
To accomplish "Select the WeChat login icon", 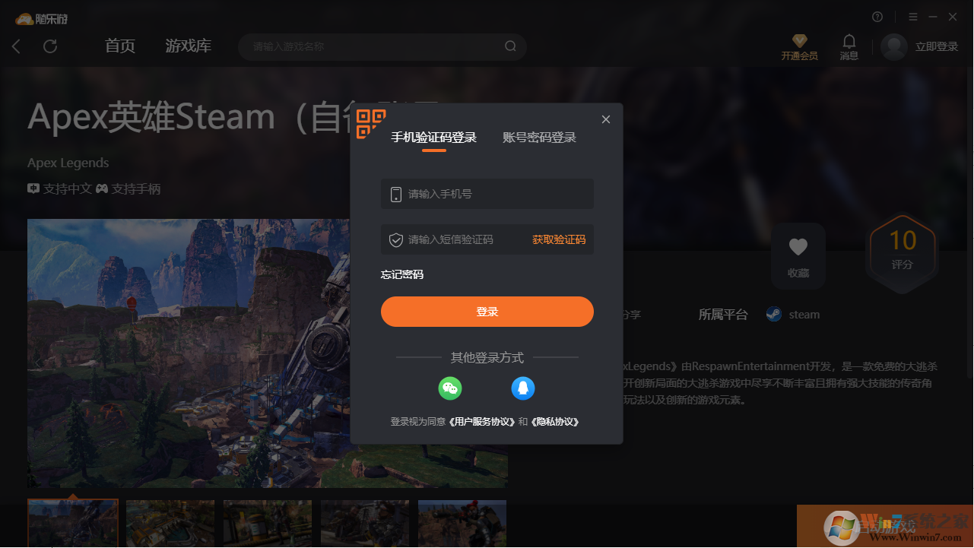I will click(450, 388).
